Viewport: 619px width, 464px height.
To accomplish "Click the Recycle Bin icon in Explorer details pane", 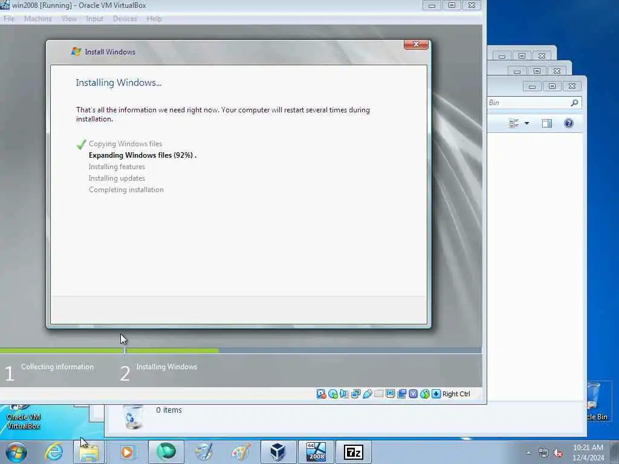I will tap(134, 416).
